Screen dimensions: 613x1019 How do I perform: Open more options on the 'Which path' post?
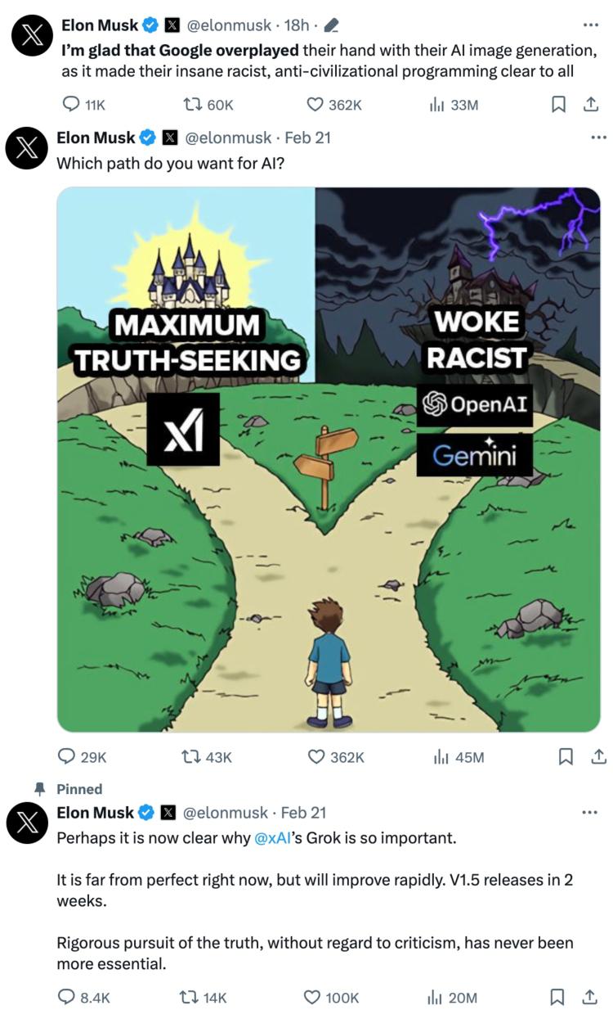point(598,137)
